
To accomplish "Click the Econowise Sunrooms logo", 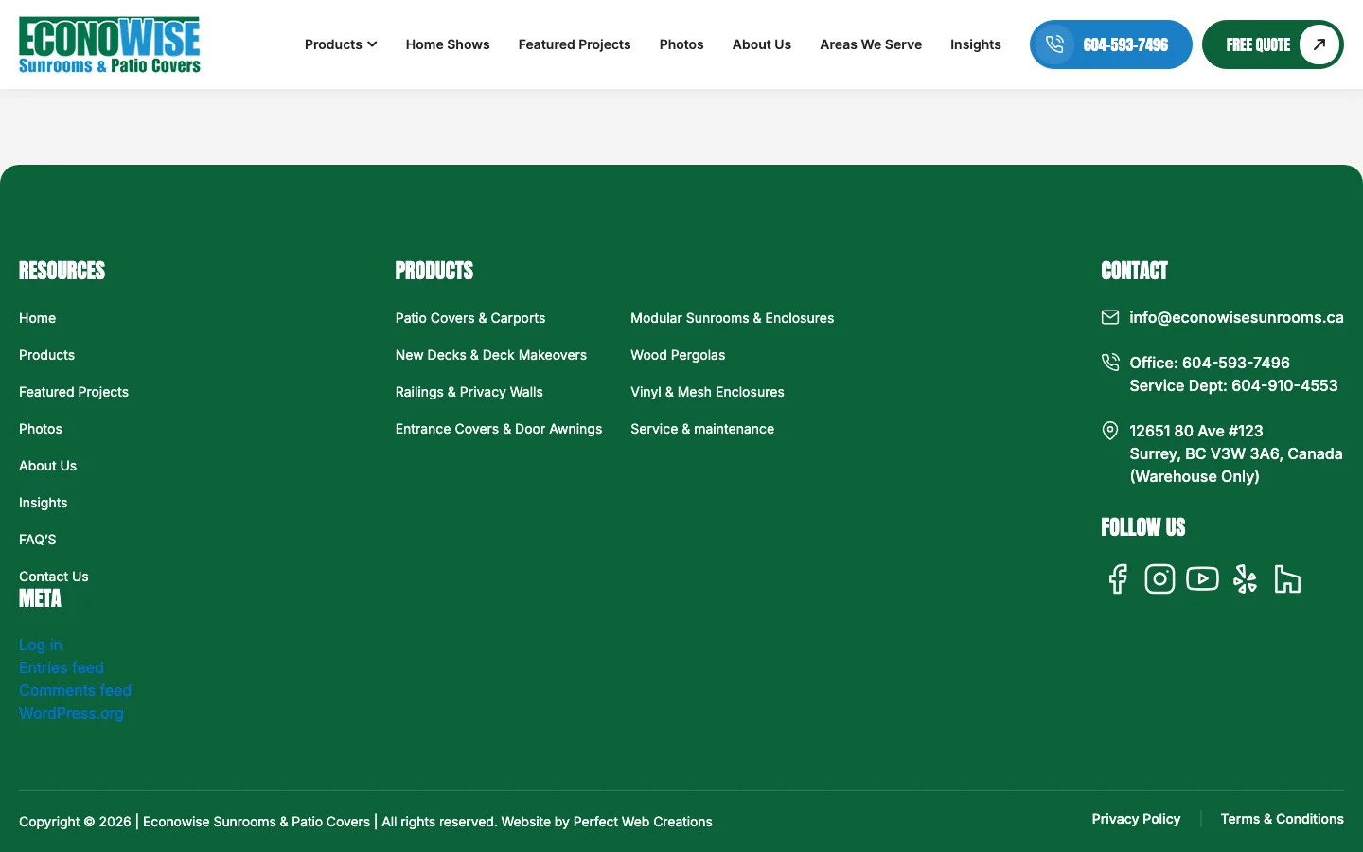I will pyautogui.click(x=110, y=44).
